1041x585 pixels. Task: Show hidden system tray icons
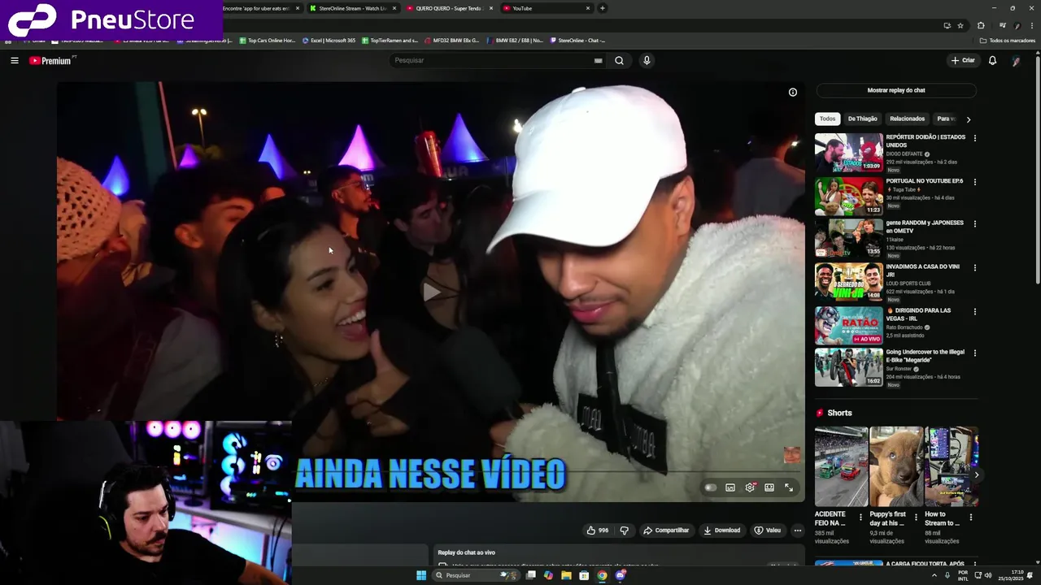pyautogui.click(x=934, y=575)
